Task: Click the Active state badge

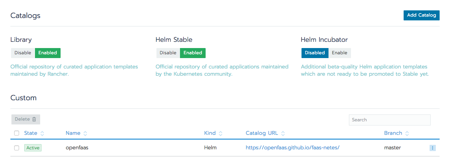Action: point(33,148)
